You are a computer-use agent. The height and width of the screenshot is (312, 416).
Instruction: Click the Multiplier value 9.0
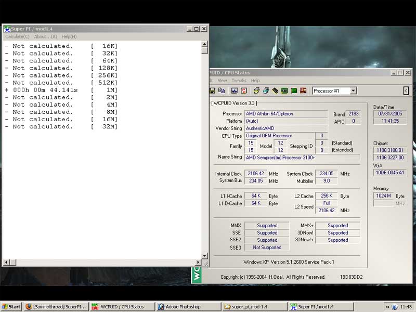coord(327,181)
